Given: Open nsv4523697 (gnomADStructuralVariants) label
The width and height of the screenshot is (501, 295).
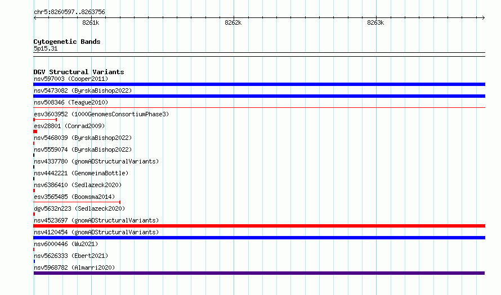Looking at the screenshot, I should click(96, 220).
